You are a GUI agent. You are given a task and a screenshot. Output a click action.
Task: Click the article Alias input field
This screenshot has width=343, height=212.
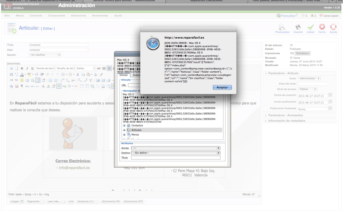59,50
